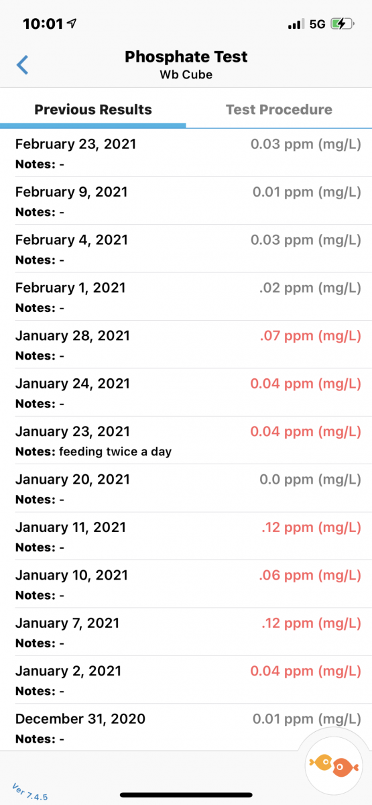Viewport: 372px width, 805px height.
Task: Switch to the Test Procedure tab
Action: 279,109
